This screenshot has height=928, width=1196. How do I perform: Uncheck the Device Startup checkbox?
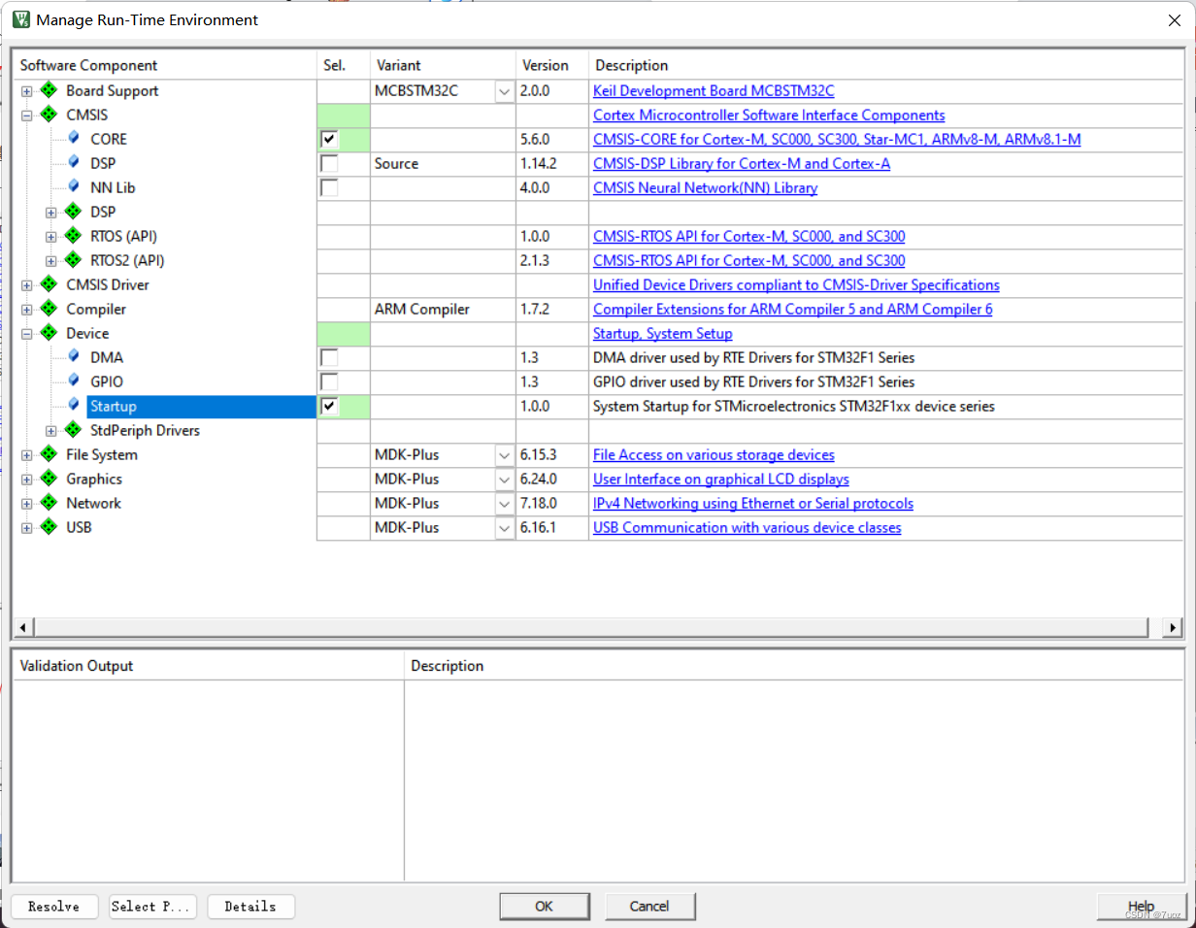(330, 407)
